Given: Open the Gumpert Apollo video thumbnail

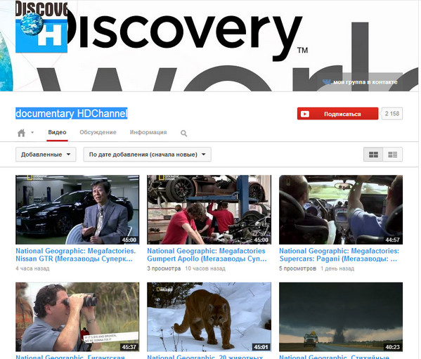Looking at the screenshot, I should click(209, 209).
